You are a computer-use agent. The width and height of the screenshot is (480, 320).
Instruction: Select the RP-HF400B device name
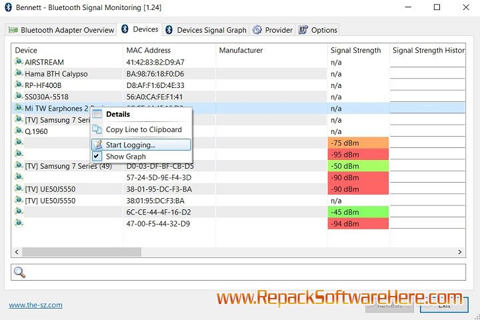coord(43,85)
